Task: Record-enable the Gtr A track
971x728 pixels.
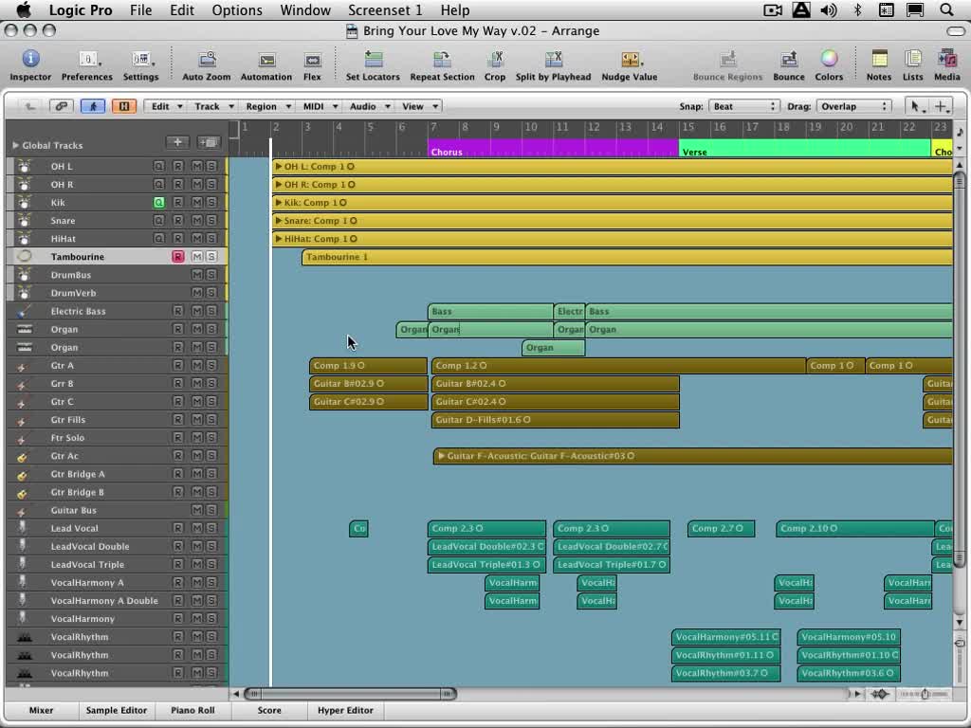Action: click(177, 365)
